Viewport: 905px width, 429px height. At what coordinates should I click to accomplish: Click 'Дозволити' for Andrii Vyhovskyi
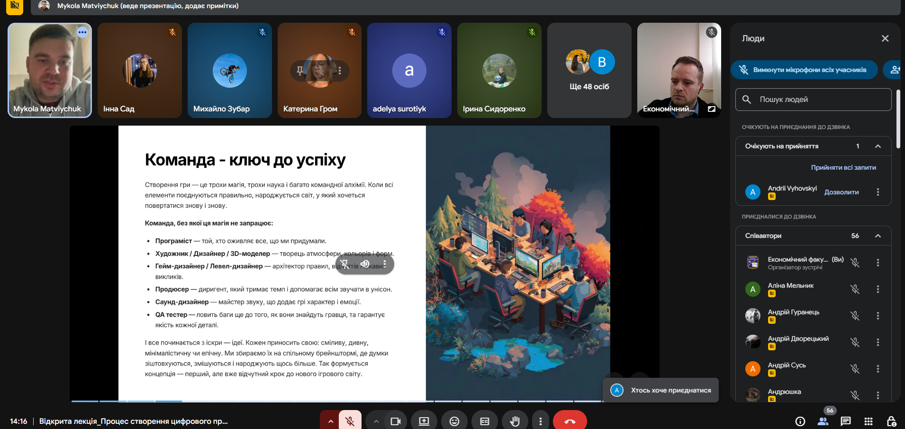pos(841,192)
